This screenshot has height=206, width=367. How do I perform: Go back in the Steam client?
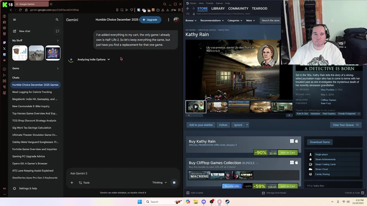[x=188, y=9]
